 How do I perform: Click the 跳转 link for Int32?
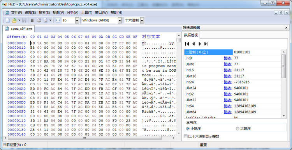228,94
